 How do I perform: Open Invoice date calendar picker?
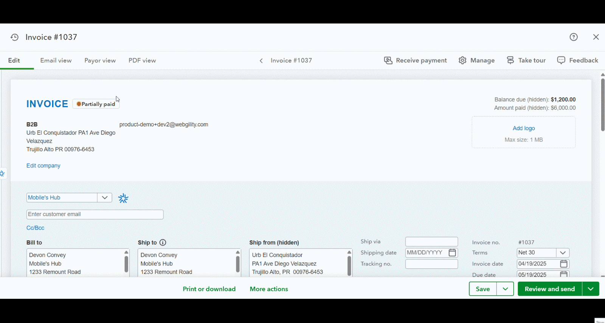(564, 264)
